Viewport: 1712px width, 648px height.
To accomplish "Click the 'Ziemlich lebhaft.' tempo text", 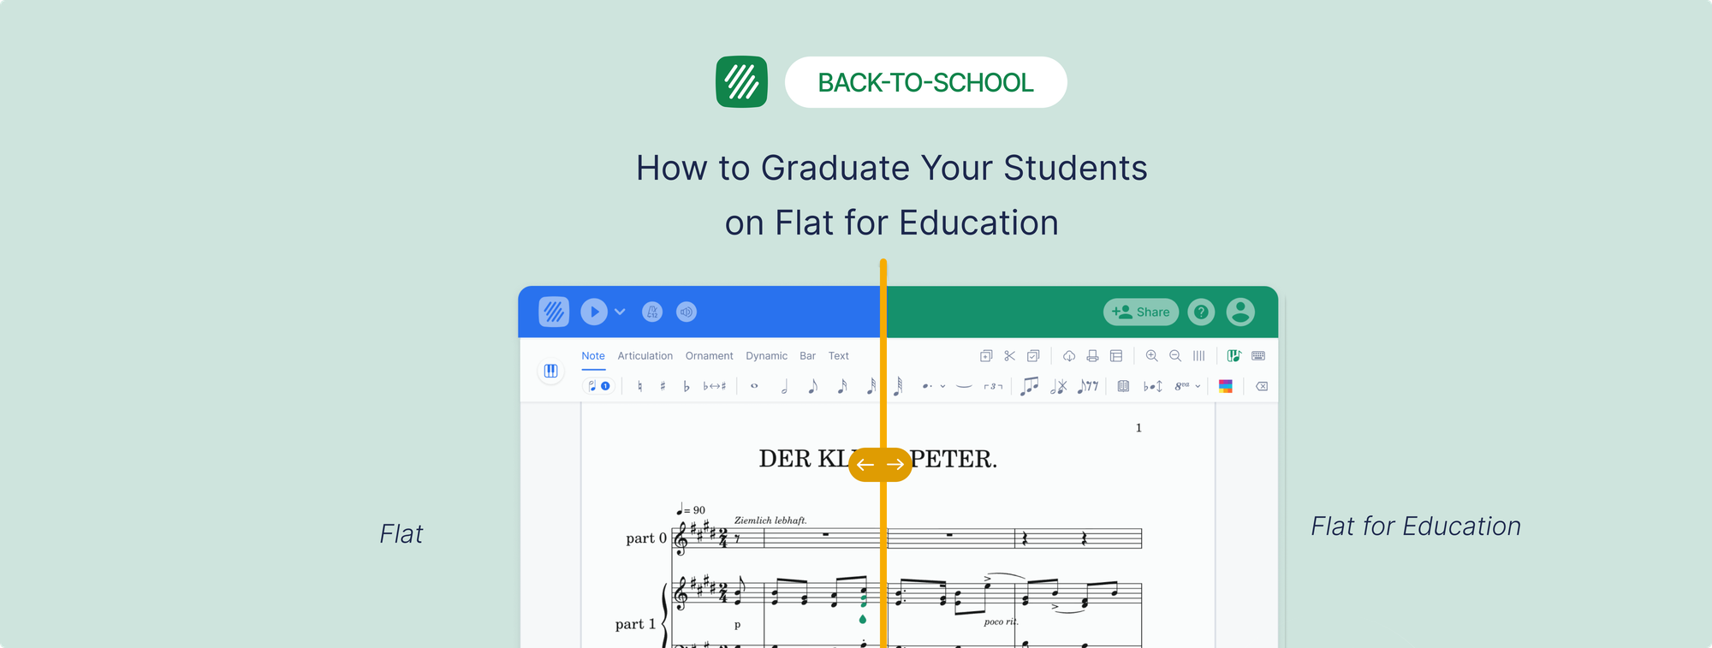I will coord(770,520).
